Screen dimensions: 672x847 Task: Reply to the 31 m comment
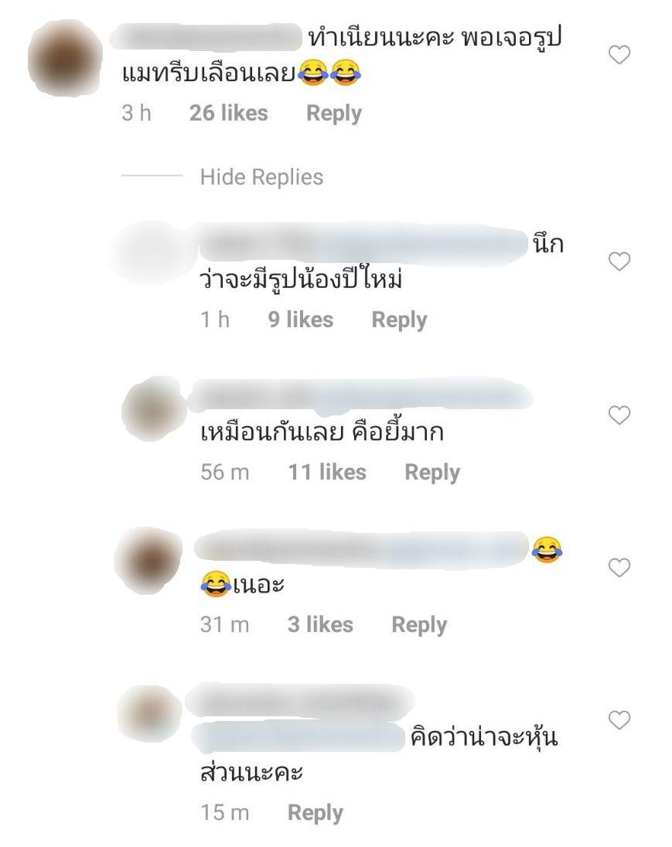[419, 625]
